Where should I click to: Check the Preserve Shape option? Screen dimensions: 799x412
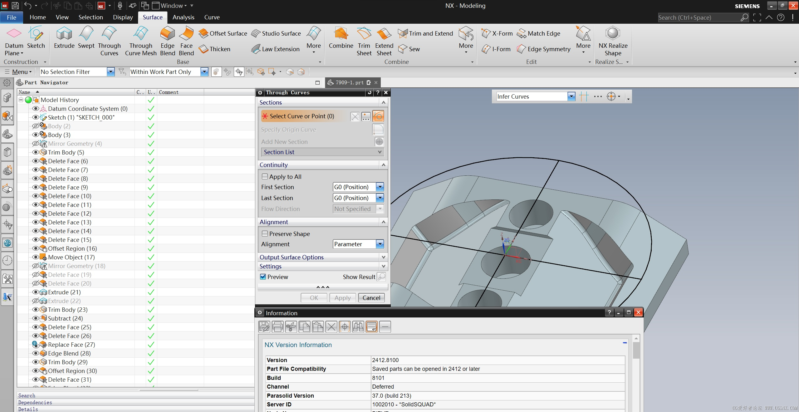point(265,234)
